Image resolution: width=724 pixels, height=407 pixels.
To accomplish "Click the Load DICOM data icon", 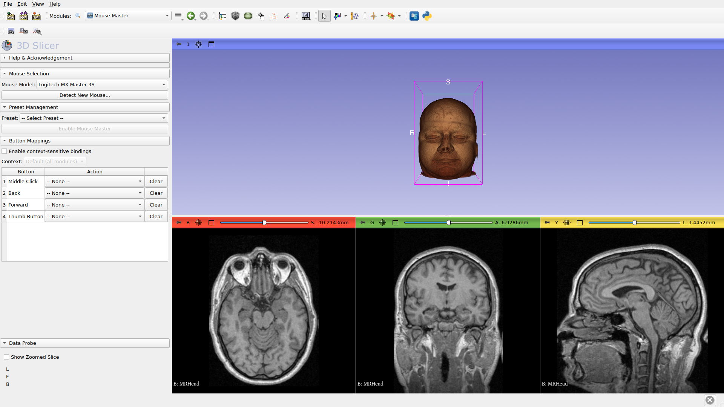I will (x=23, y=16).
